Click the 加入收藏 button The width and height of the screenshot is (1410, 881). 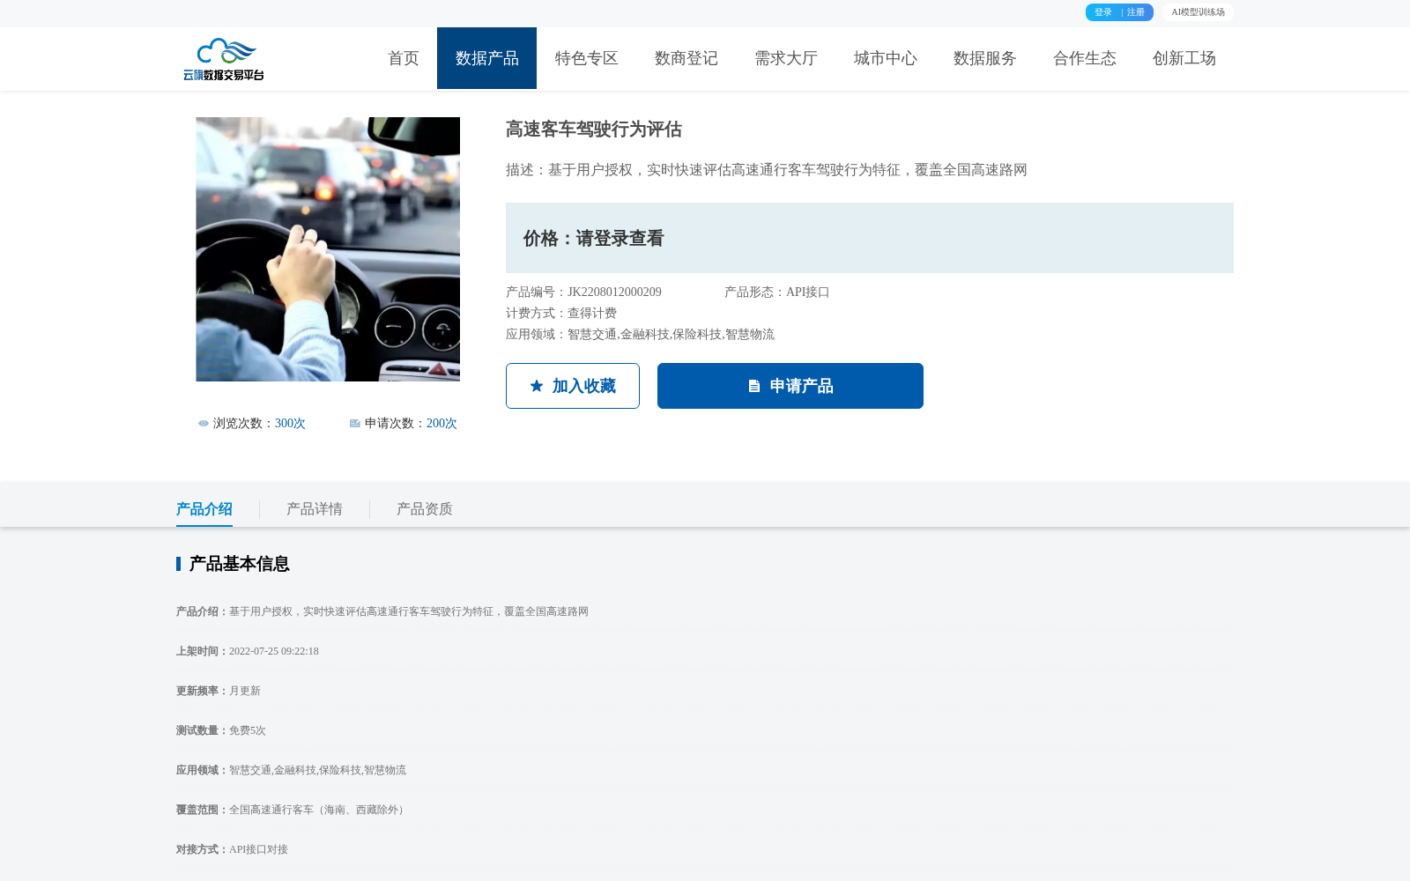[573, 386]
